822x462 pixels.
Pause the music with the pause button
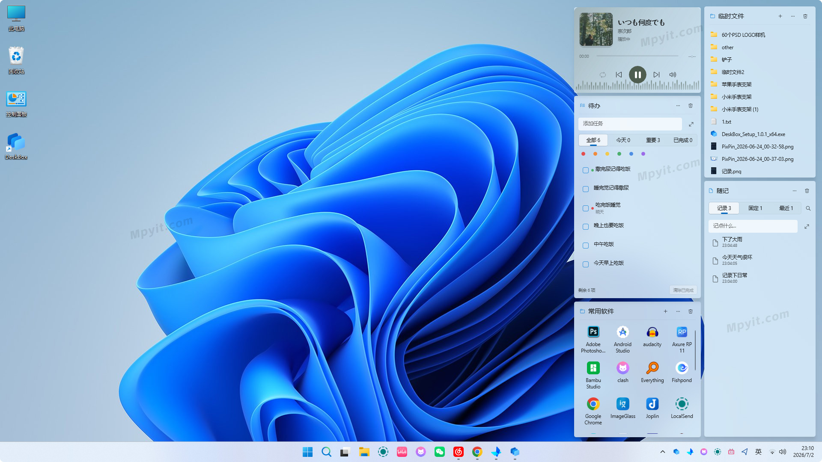[637, 75]
